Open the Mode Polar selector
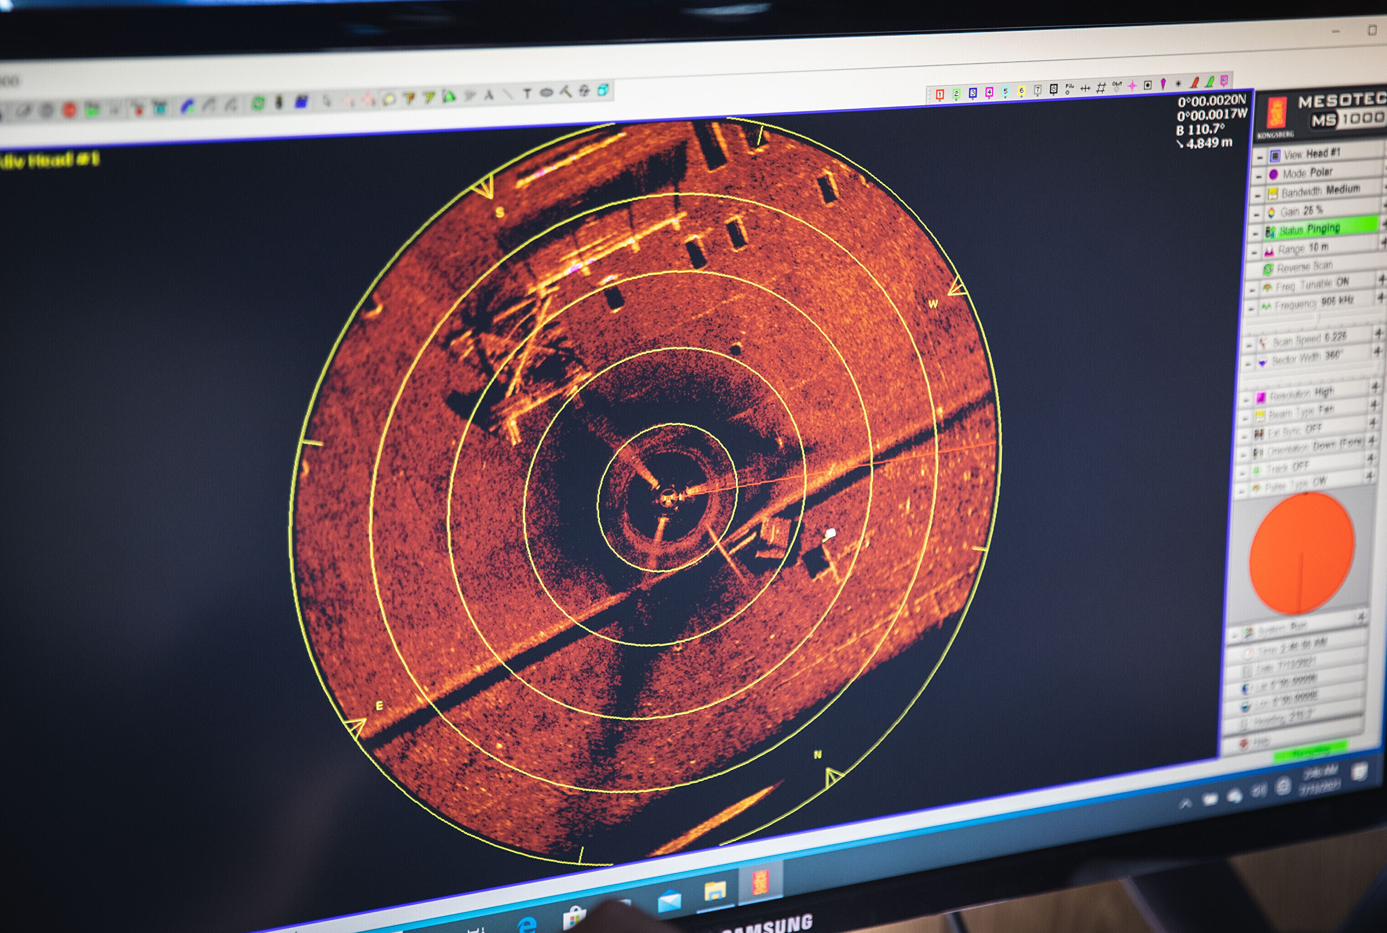This screenshot has width=1387, height=933. (x=1307, y=173)
